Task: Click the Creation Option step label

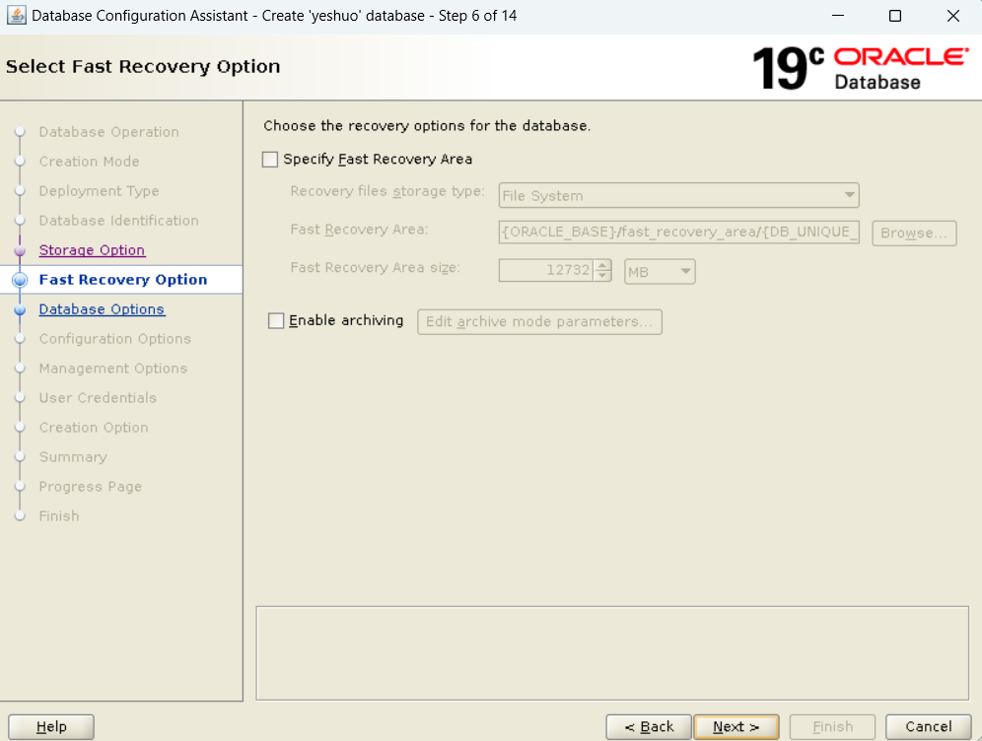Action: [x=94, y=428]
